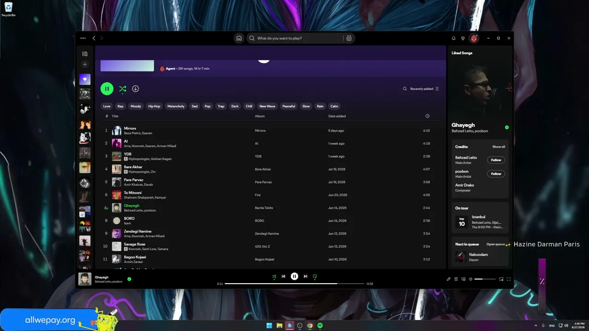
Task: Pause playlist with large green button
Action: pos(107,89)
